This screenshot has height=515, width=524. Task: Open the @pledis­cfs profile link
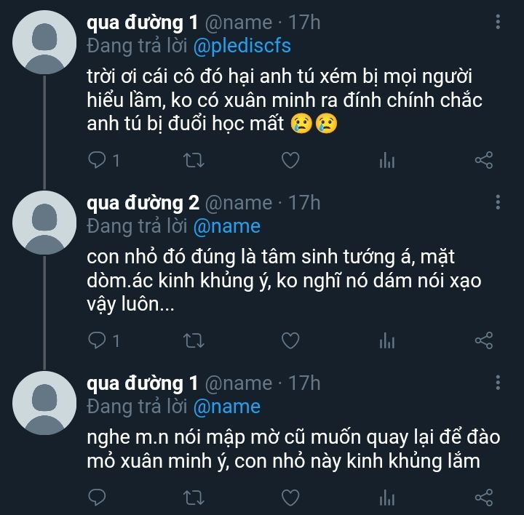[242, 46]
